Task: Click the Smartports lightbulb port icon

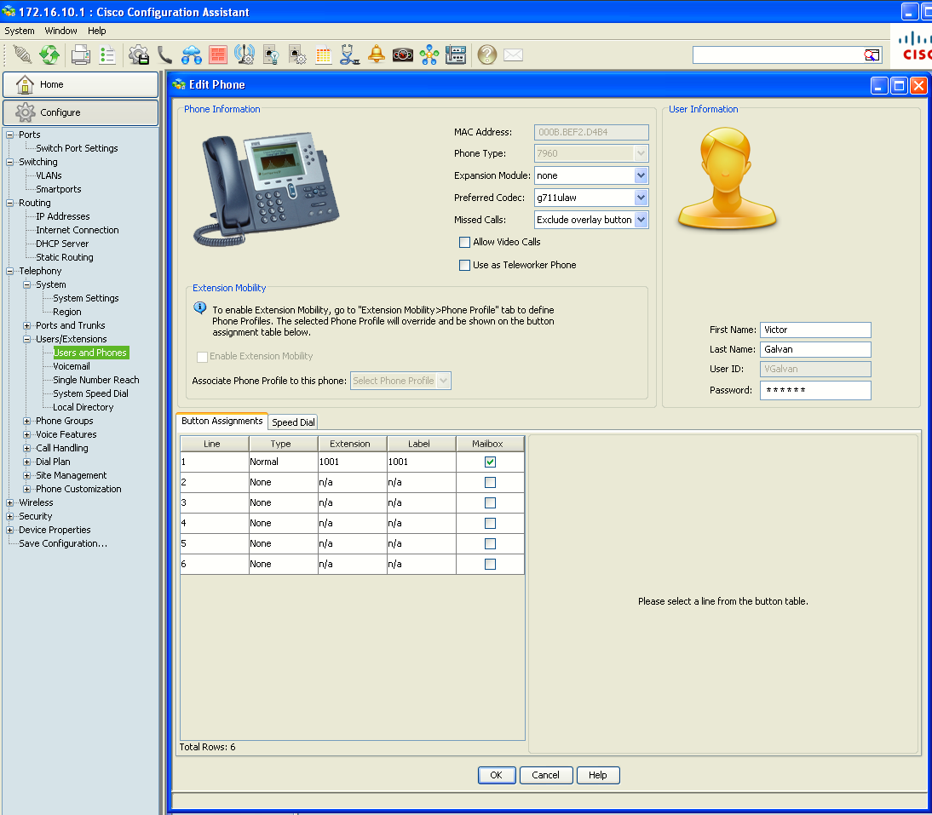Action: tap(271, 55)
